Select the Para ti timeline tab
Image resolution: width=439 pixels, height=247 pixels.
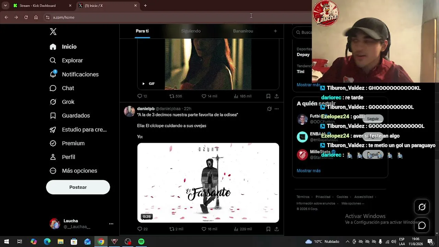[142, 31]
